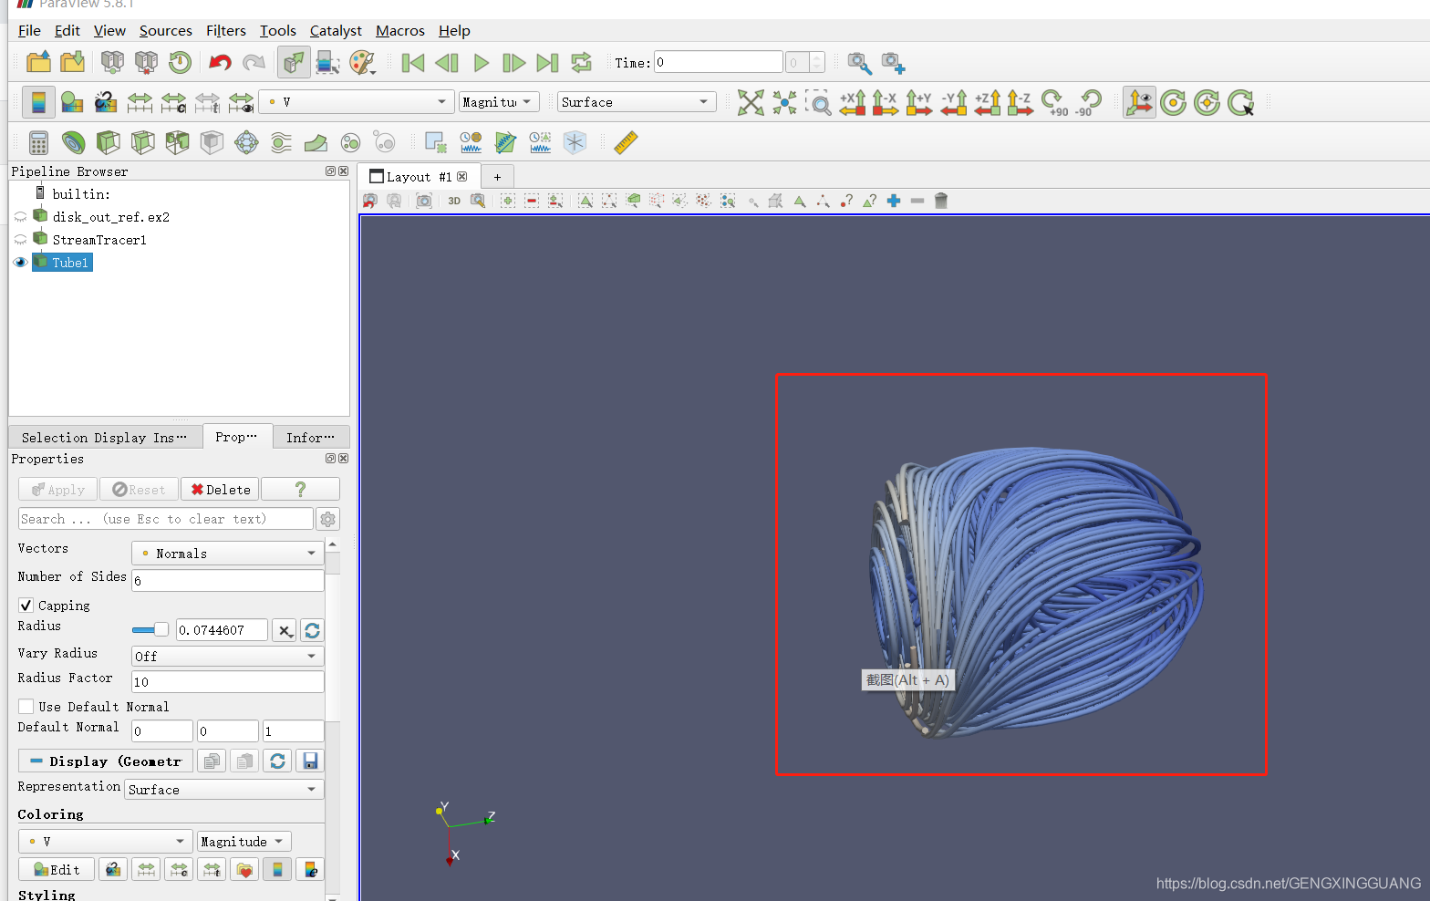Image resolution: width=1430 pixels, height=901 pixels.
Task: Open the Filters menu
Action: [x=225, y=31]
